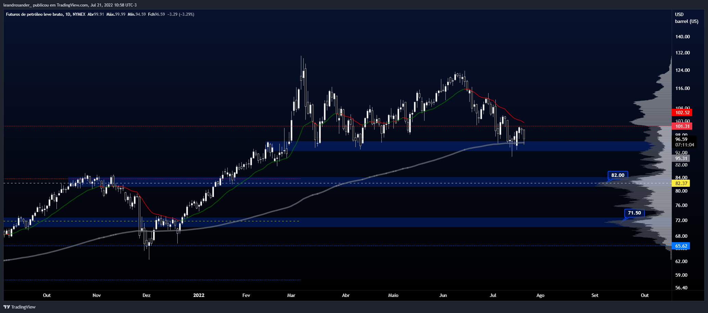Click the open value Abr99.91
The height and width of the screenshot is (313, 708).
(x=96, y=14)
